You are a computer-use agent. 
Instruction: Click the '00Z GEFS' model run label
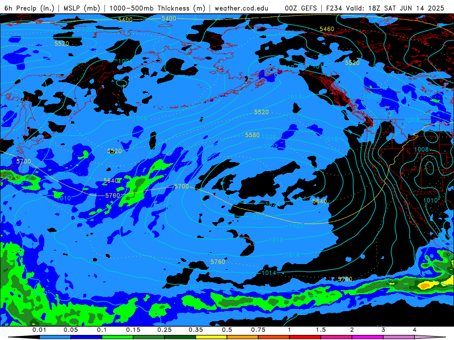[x=301, y=8]
